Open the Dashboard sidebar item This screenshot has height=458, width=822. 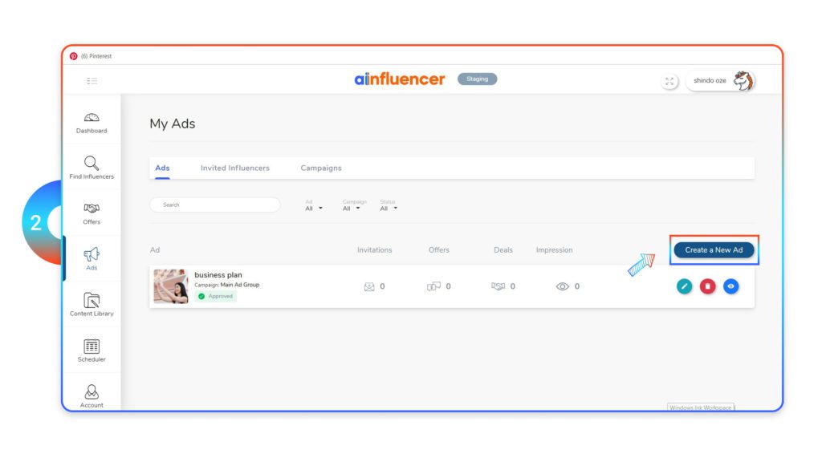pos(92,124)
